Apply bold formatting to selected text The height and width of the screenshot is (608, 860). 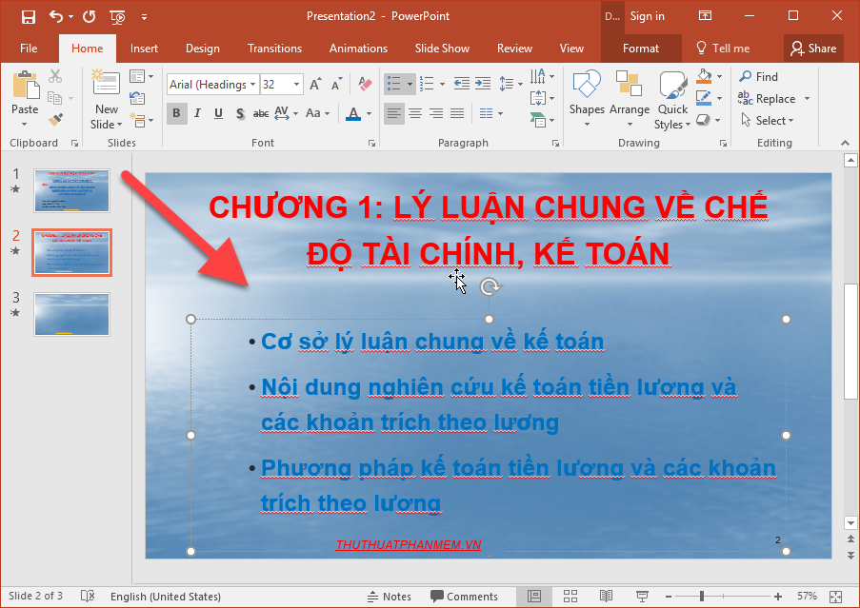(176, 113)
